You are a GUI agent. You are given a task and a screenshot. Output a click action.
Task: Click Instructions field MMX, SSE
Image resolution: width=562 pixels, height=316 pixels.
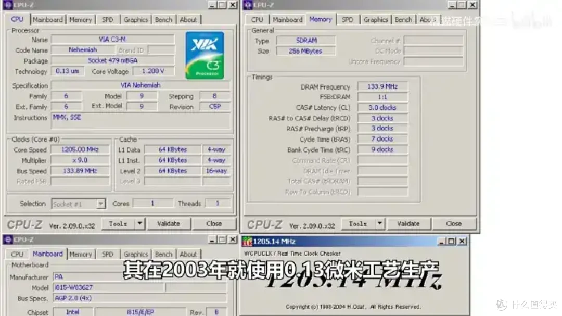[x=141, y=121]
